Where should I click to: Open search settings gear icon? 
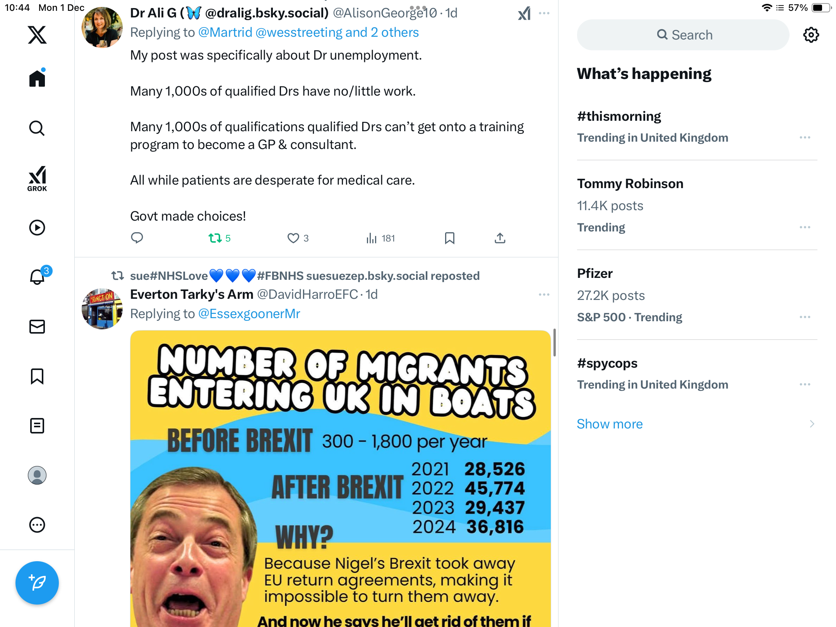pyautogui.click(x=811, y=35)
